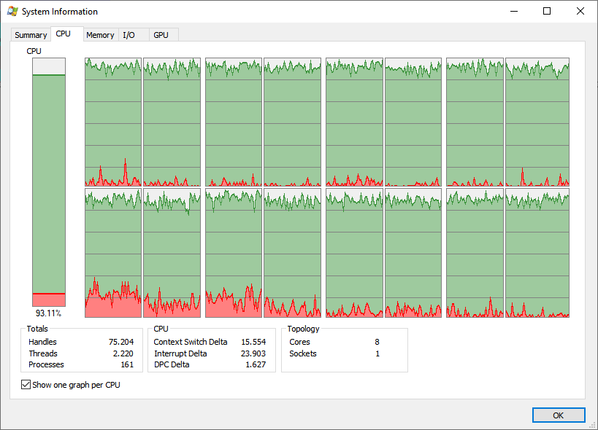Click the Handles value 75.204
Image resolution: width=598 pixels, height=430 pixels.
coord(121,342)
